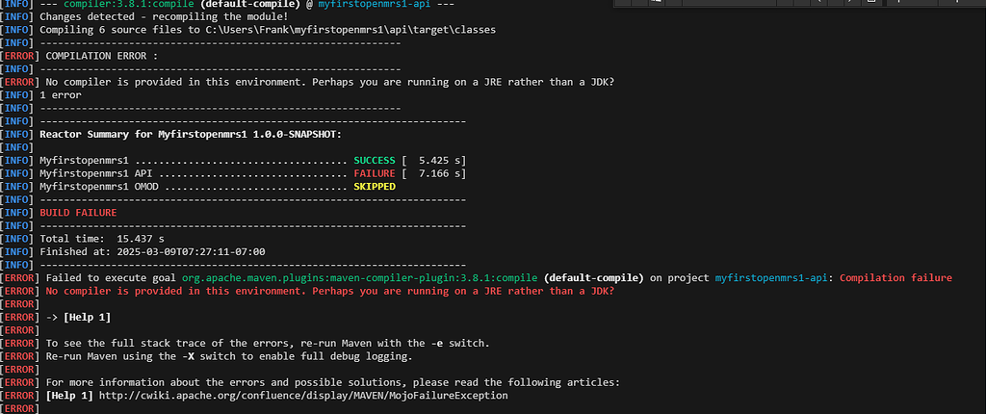Click the [Help 1] arrow reference line
The width and height of the screenshot is (986, 414).
coord(85,317)
